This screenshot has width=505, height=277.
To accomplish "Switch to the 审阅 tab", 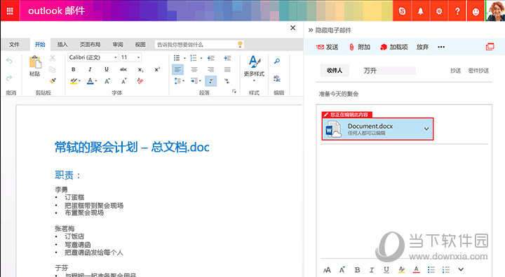I will (x=118, y=45).
